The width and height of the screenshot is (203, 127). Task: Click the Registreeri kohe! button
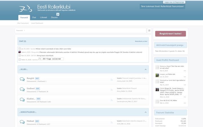click(x=171, y=34)
